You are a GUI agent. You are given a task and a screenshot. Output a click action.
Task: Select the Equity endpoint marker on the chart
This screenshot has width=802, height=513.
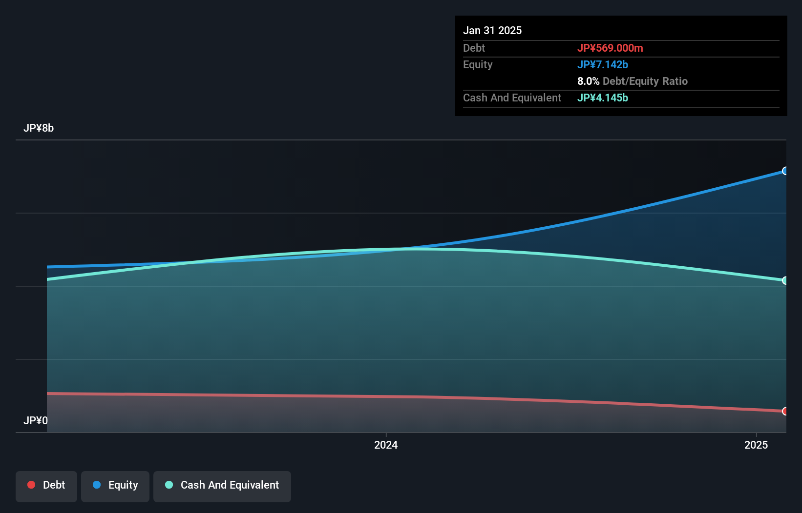785,171
